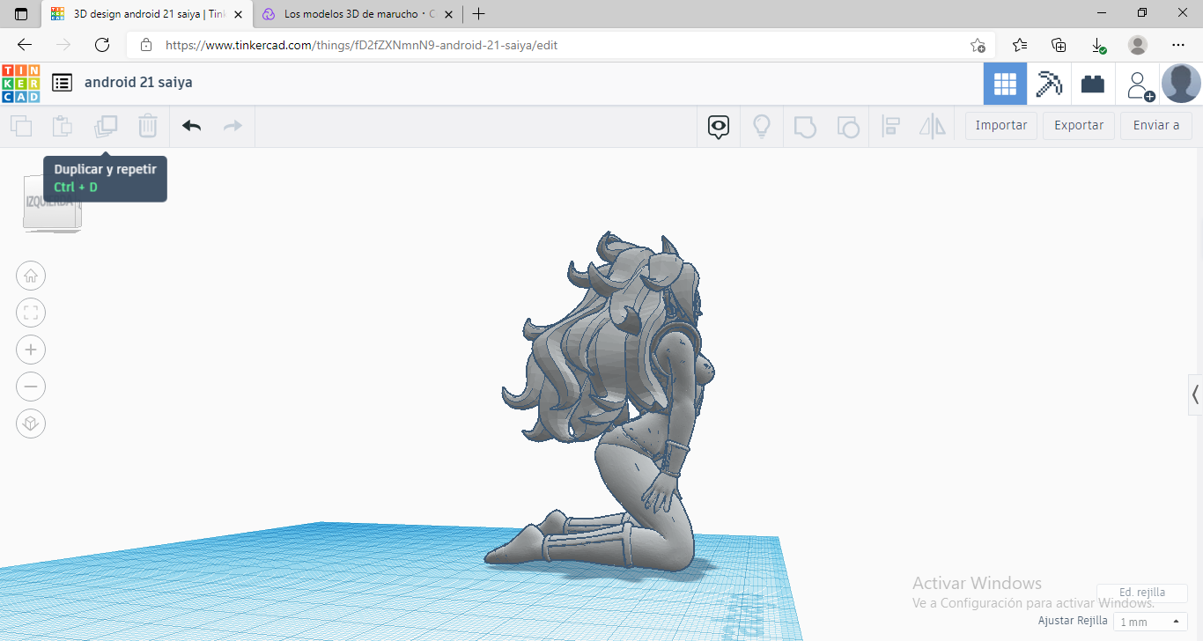
Task: Switch between perspective and orthographic view
Action: coord(31,424)
